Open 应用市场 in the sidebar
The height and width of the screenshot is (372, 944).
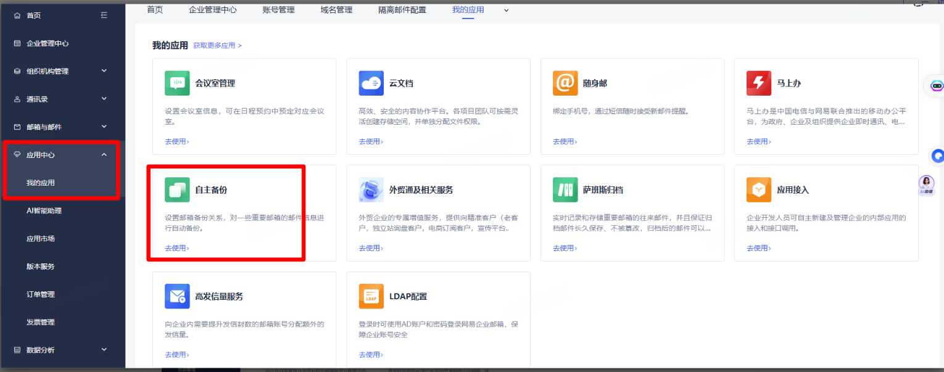coord(41,238)
